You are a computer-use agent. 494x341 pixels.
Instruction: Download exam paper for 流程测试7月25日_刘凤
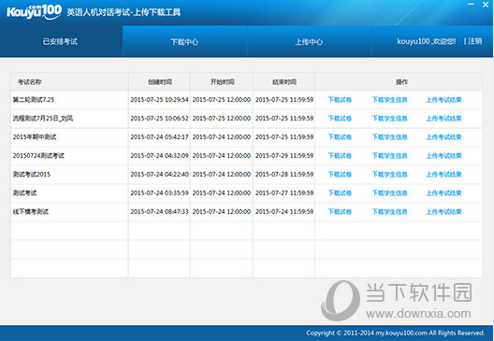coord(340,119)
